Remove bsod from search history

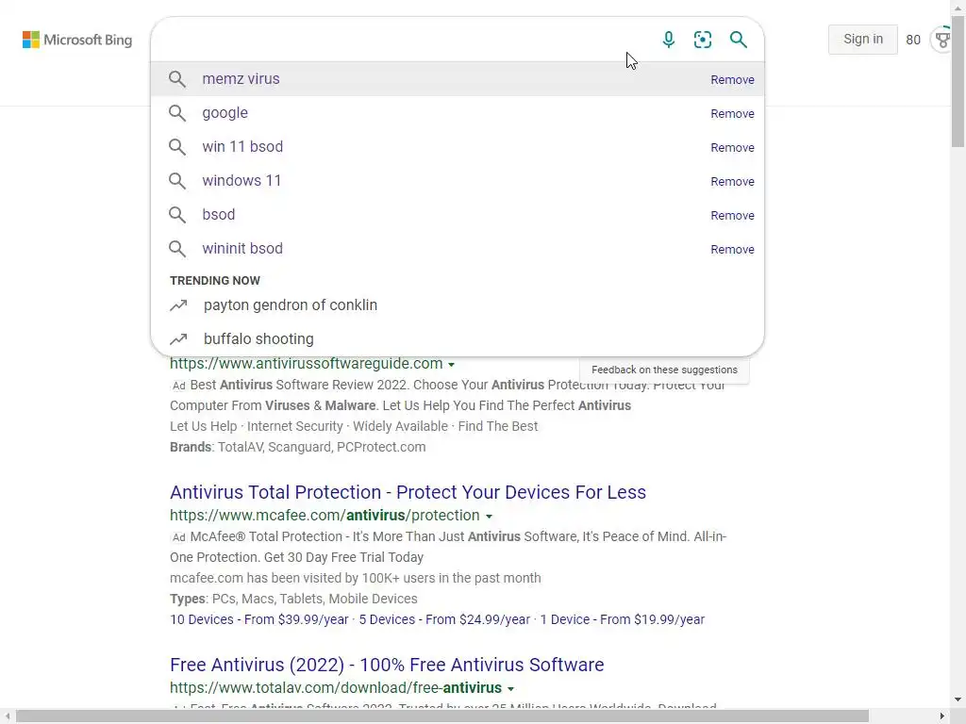coord(732,216)
